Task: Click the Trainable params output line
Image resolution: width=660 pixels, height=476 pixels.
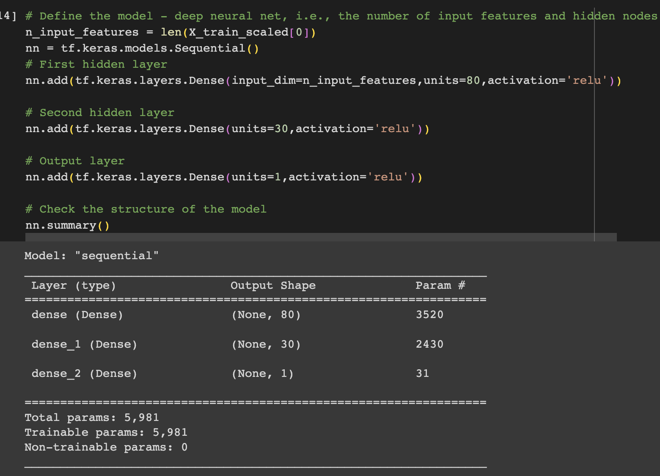Action: tap(106, 432)
